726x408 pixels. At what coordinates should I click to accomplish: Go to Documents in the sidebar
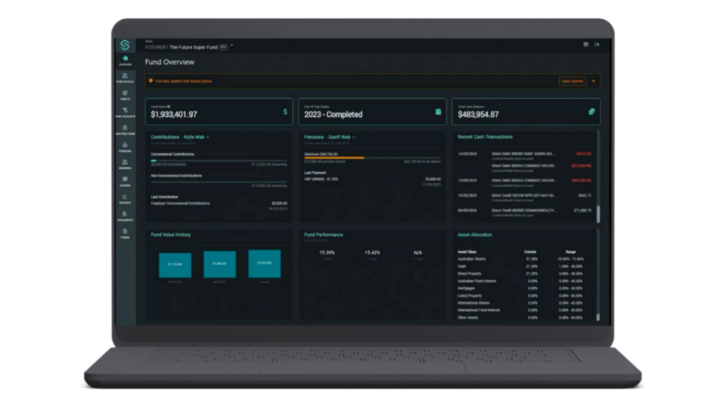click(x=125, y=216)
